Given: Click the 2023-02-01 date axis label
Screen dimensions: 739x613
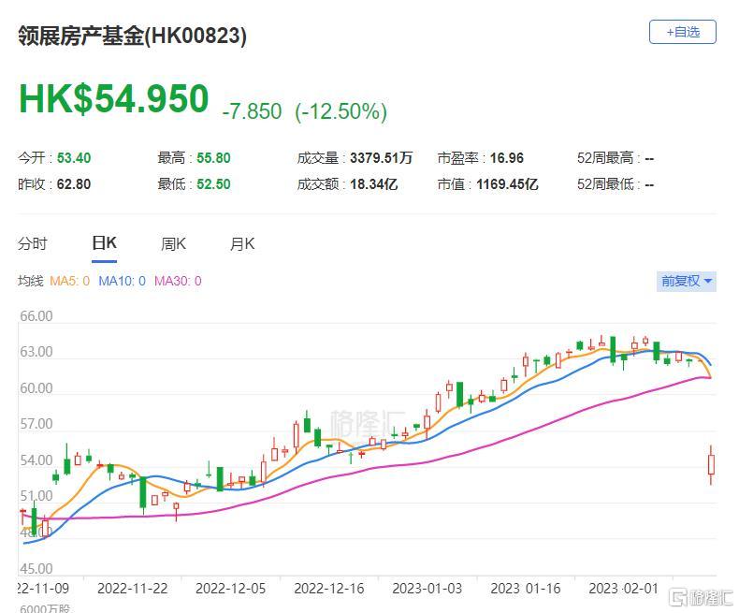Looking at the screenshot, I should pos(624,589).
